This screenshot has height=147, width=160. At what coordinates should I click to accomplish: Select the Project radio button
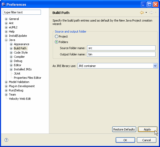point(56,36)
